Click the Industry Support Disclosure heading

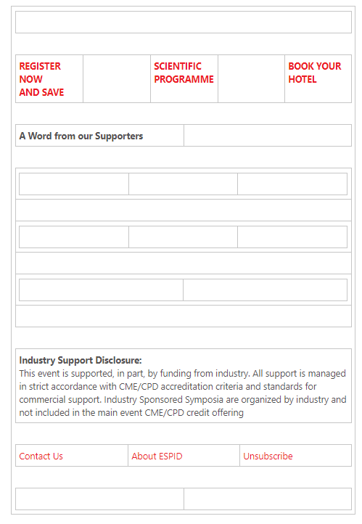coord(80,360)
